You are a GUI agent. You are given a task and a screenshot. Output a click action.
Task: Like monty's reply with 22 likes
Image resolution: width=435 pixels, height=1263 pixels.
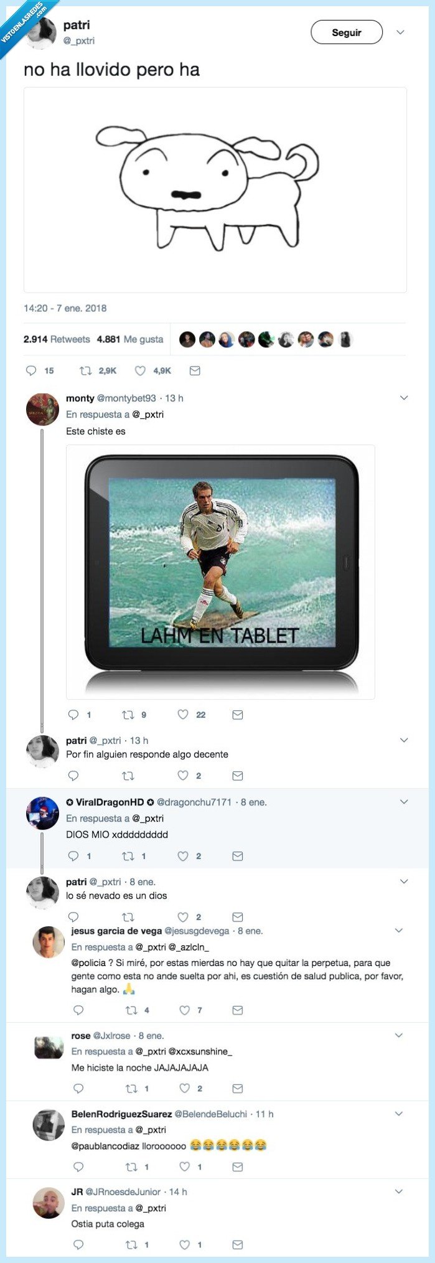pos(183,715)
